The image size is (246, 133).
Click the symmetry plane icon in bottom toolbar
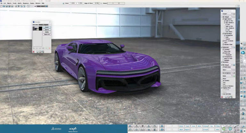(136, 129)
